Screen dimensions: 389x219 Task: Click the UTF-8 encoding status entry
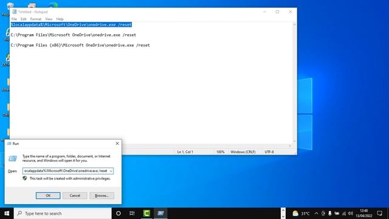coord(269,151)
